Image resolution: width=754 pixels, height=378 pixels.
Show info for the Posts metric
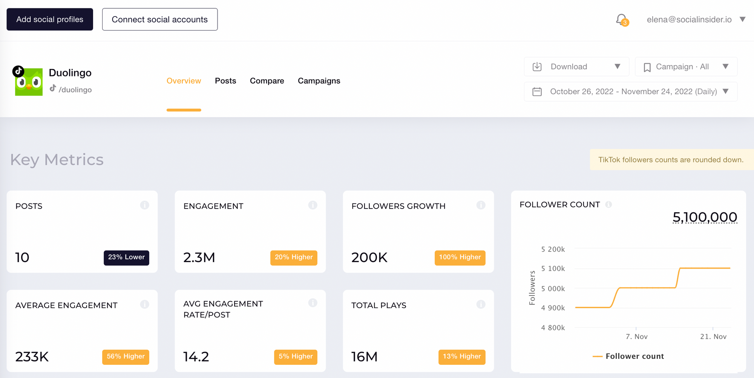pos(144,205)
